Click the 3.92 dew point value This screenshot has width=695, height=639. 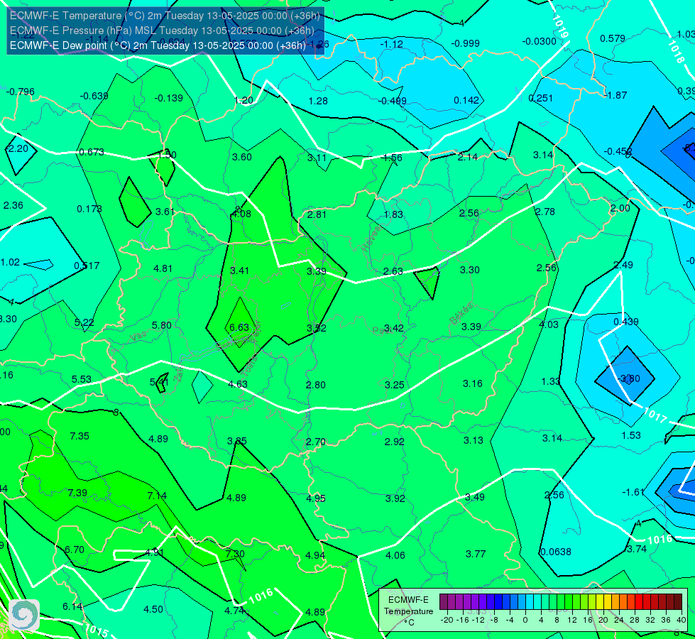[x=395, y=498]
